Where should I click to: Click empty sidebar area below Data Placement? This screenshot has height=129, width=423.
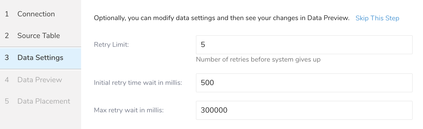40,119
